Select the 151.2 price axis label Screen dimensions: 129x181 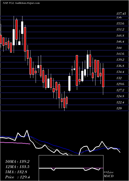point(120,29)
